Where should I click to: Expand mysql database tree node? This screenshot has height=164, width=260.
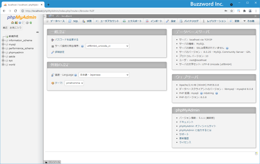3,44
